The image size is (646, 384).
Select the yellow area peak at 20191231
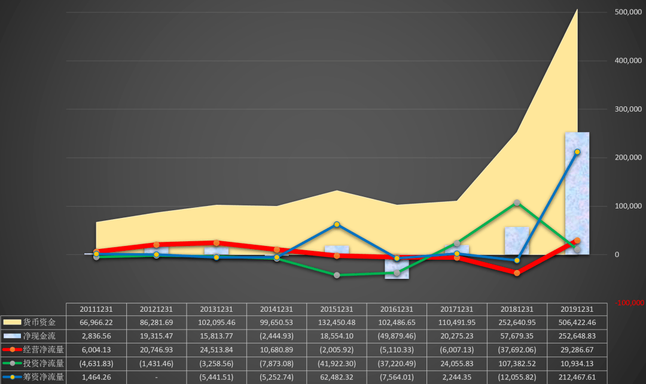pyautogui.click(x=577, y=10)
